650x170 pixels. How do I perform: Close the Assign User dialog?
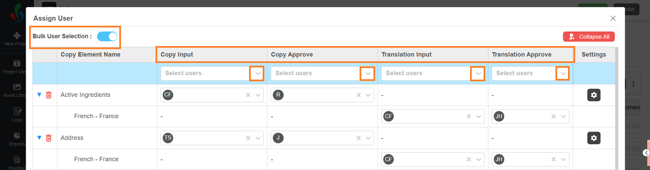pyautogui.click(x=613, y=18)
